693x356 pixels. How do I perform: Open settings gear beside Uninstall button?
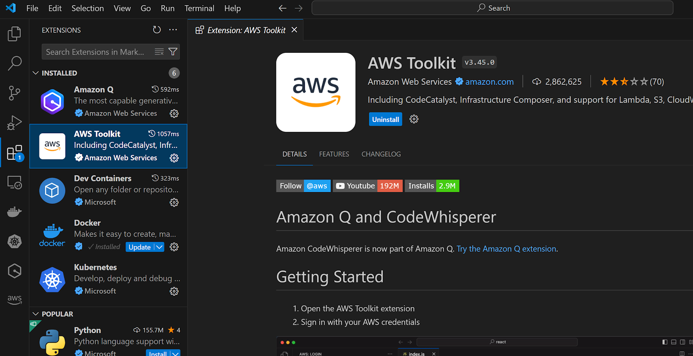[x=414, y=119]
